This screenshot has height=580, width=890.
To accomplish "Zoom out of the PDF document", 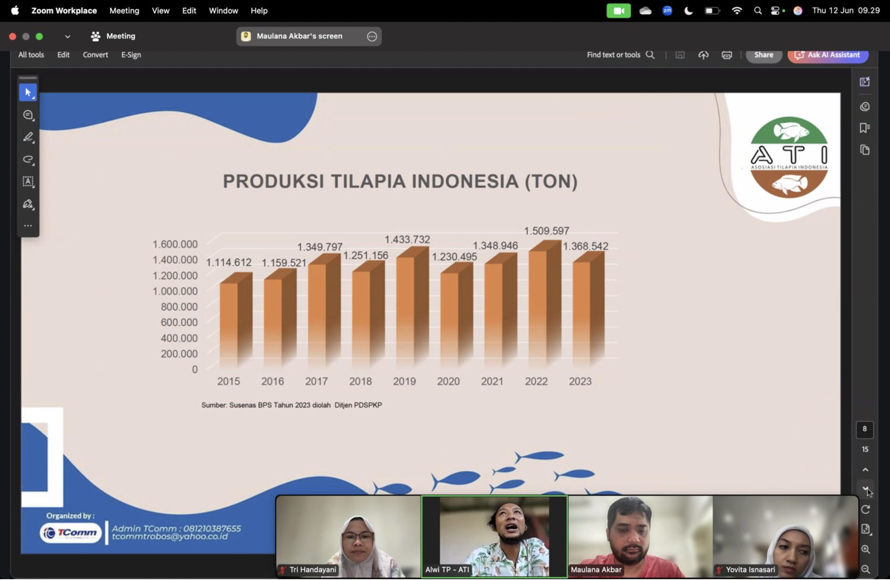I will point(865,569).
